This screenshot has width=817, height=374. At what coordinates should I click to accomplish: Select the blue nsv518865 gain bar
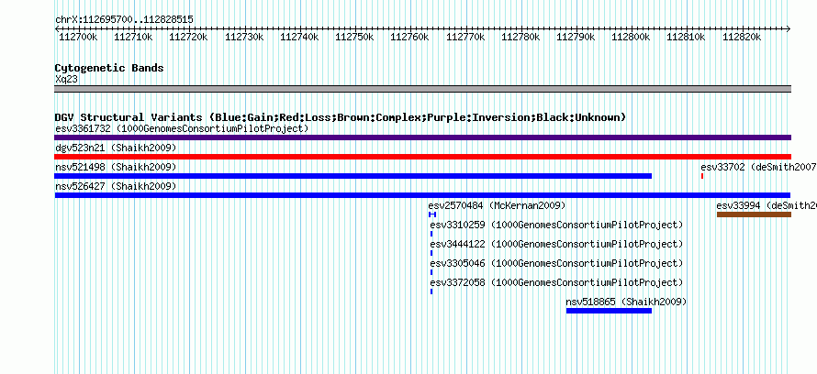[610, 311]
